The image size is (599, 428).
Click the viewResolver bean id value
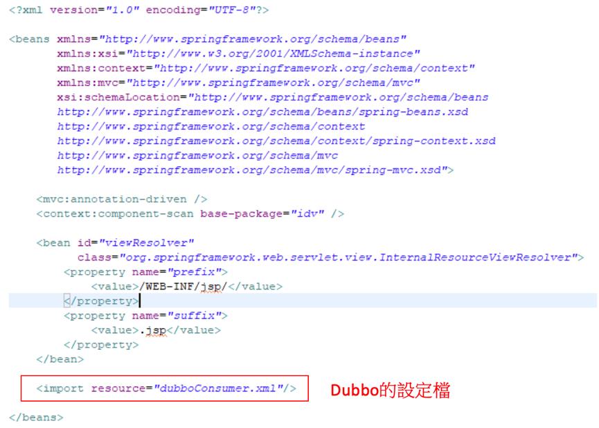[146, 242]
